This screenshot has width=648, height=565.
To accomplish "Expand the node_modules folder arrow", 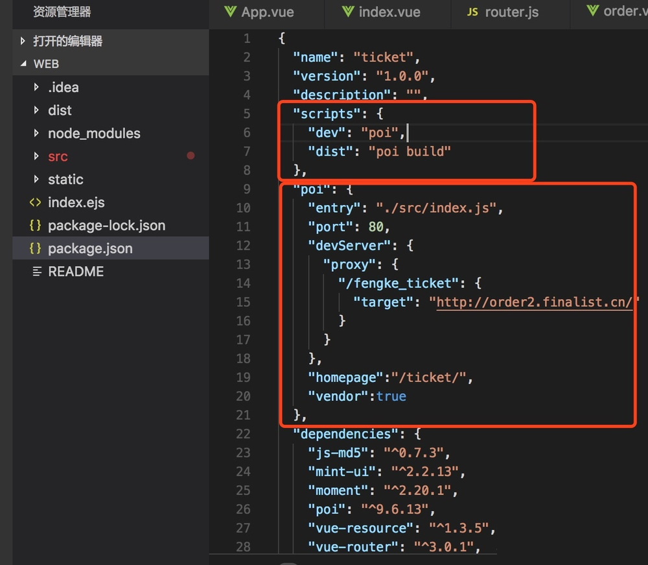I will click(x=36, y=134).
